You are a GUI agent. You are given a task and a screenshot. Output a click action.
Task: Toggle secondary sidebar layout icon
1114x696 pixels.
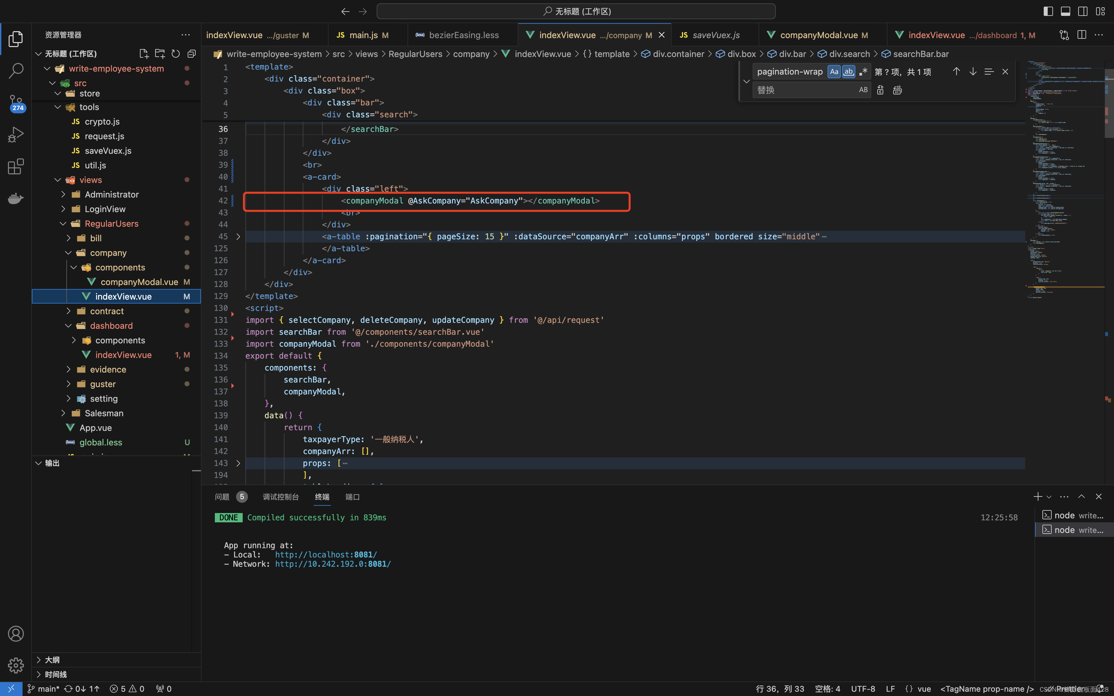point(1083,12)
